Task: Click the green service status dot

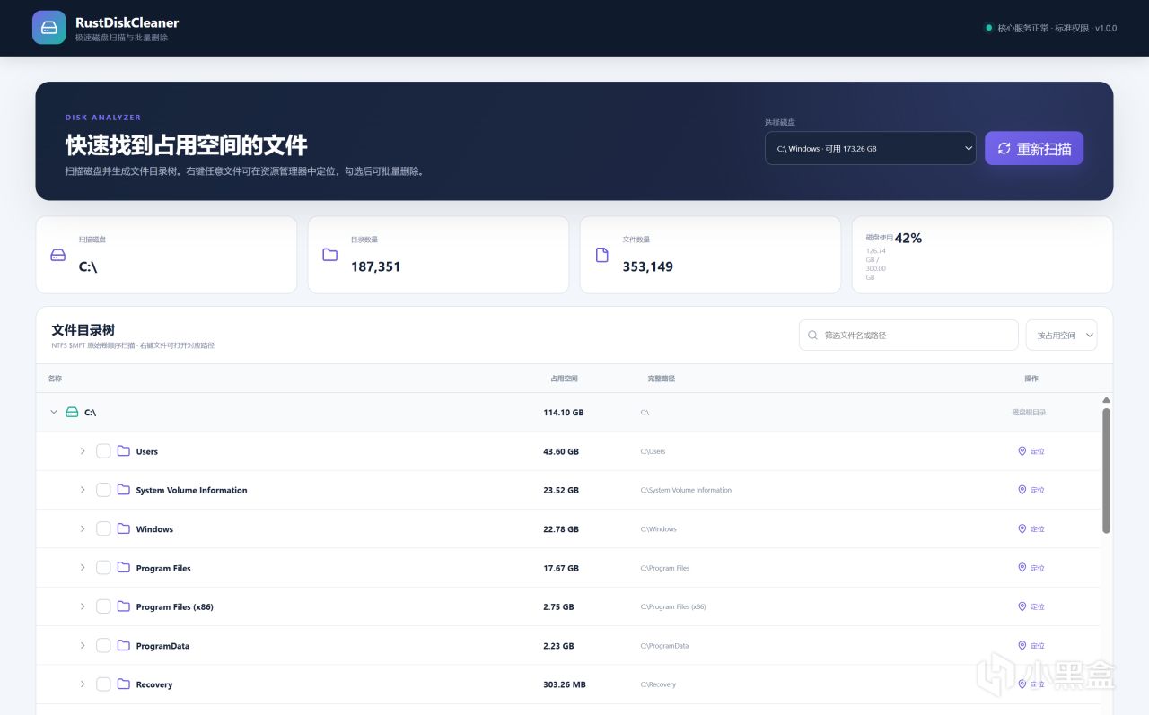Action: pyautogui.click(x=988, y=28)
